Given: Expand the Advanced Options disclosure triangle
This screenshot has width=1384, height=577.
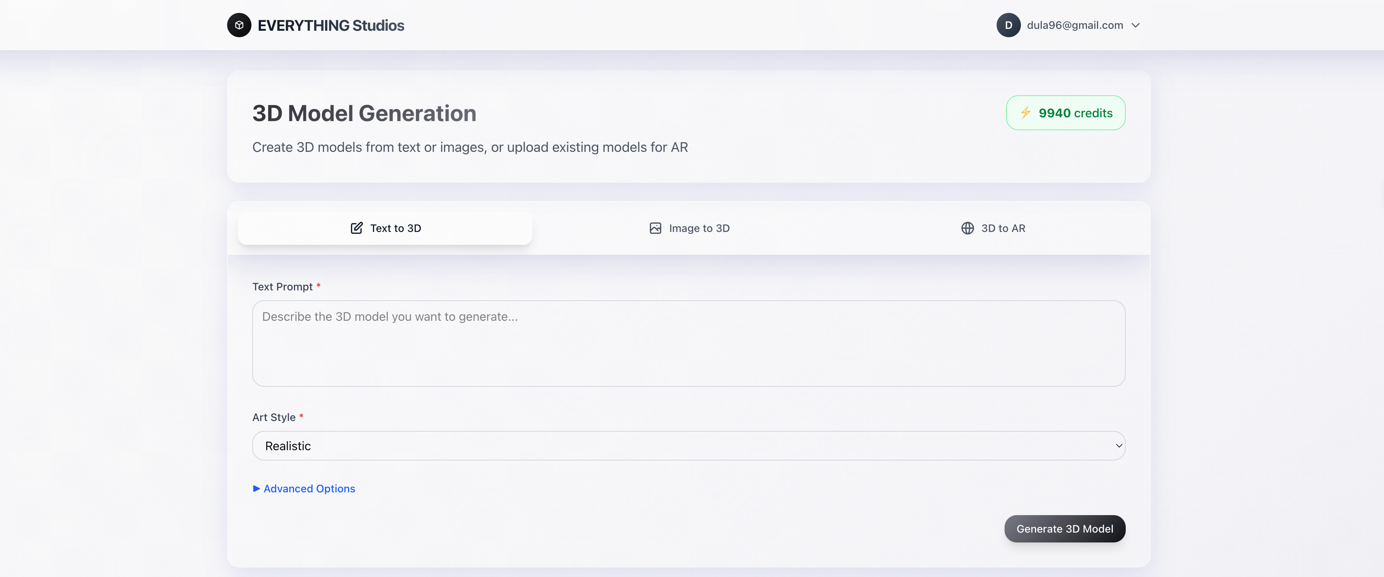Looking at the screenshot, I should click(256, 489).
